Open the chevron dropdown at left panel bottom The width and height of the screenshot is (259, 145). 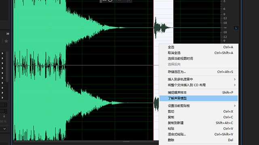click(x=4, y=129)
